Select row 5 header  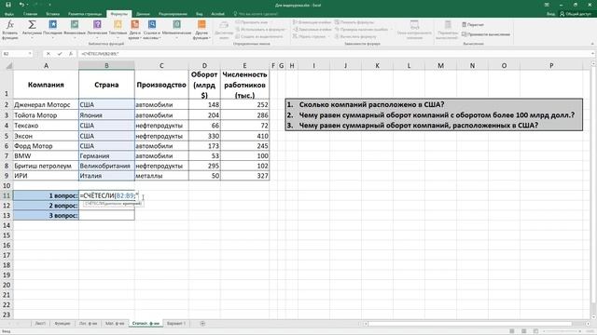[x=7, y=136]
